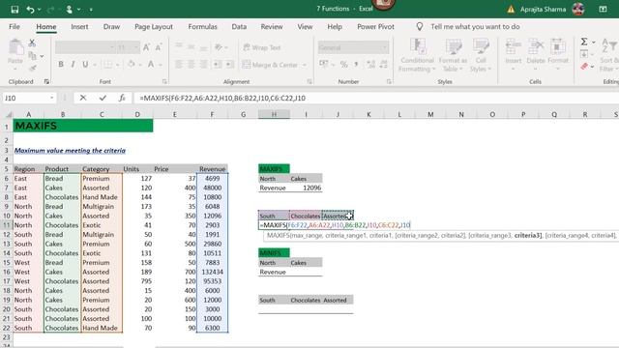Toggle Italic formatting
The image size is (619, 348).
(x=73, y=65)
